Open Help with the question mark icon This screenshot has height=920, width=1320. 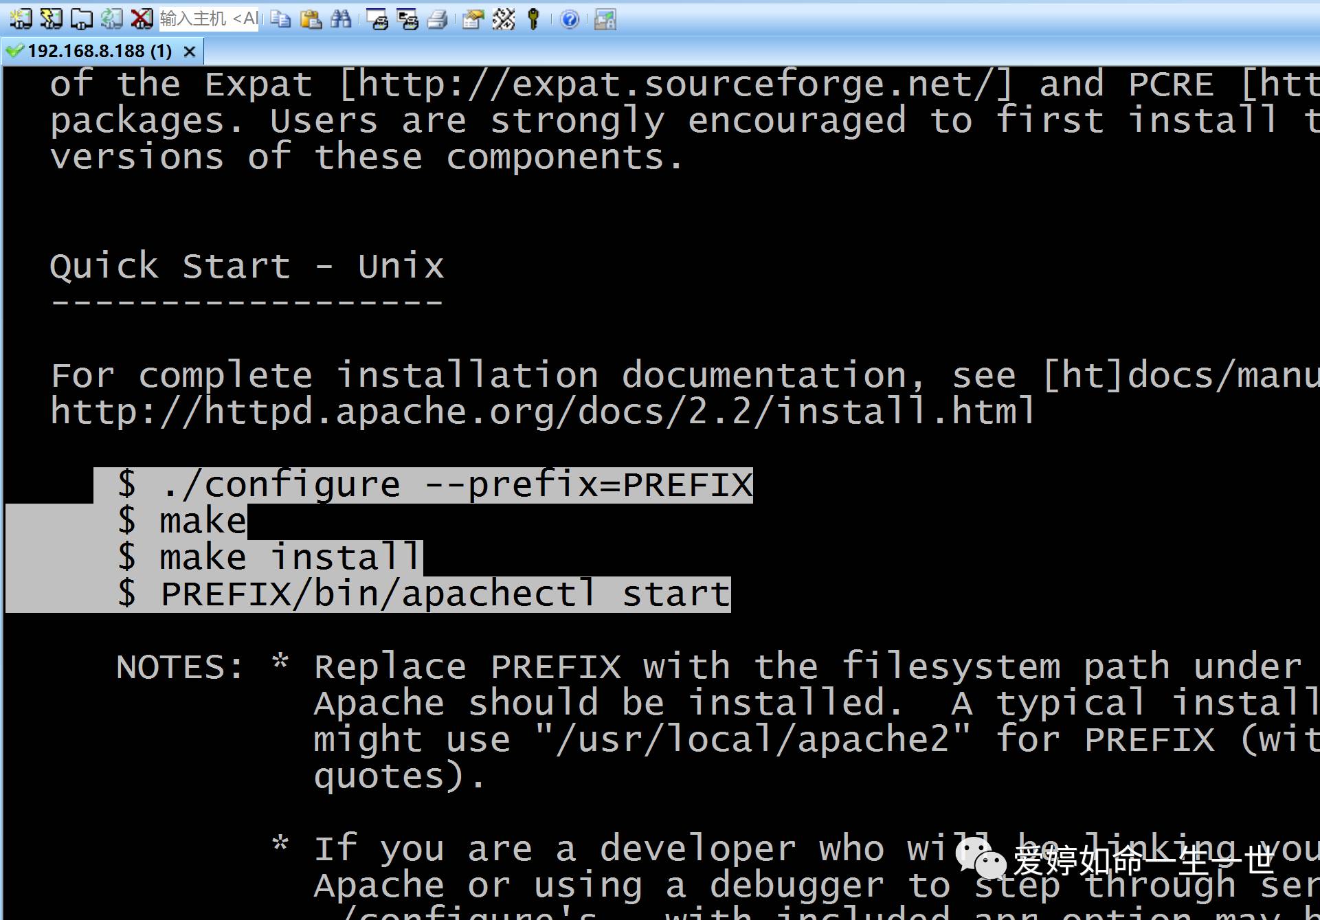tap(569, 19)
